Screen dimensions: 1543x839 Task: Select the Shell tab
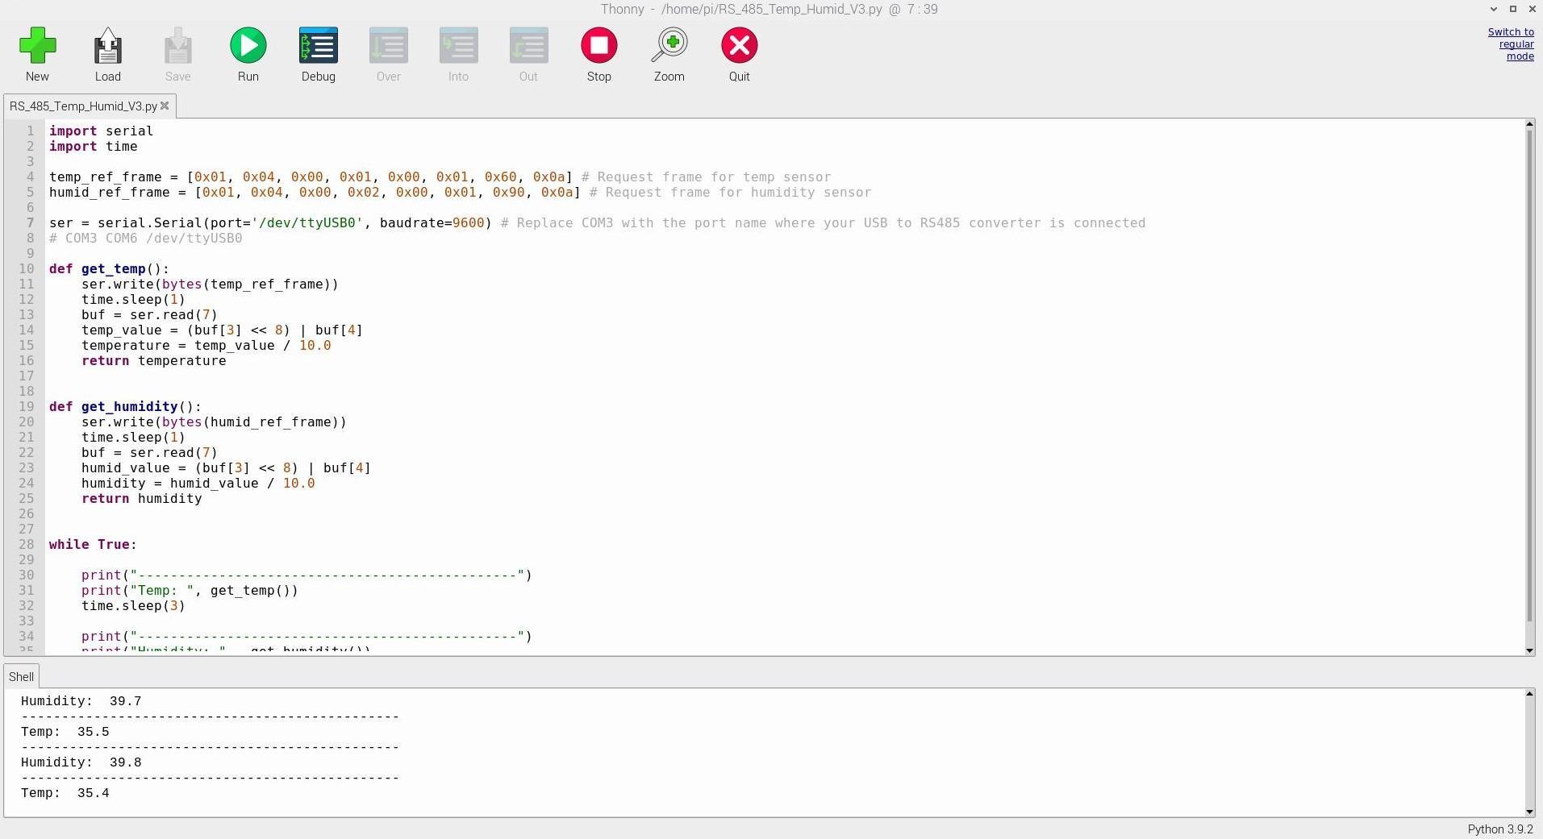click(21, 677)
